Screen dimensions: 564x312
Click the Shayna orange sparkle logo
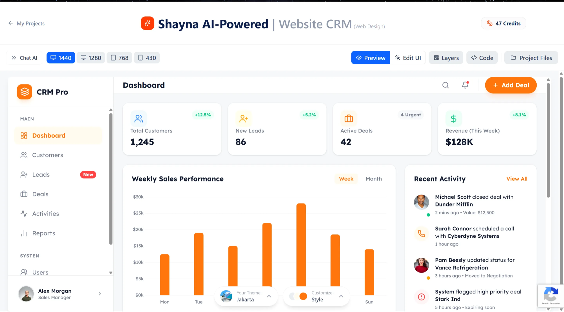[x=147, y=23]
